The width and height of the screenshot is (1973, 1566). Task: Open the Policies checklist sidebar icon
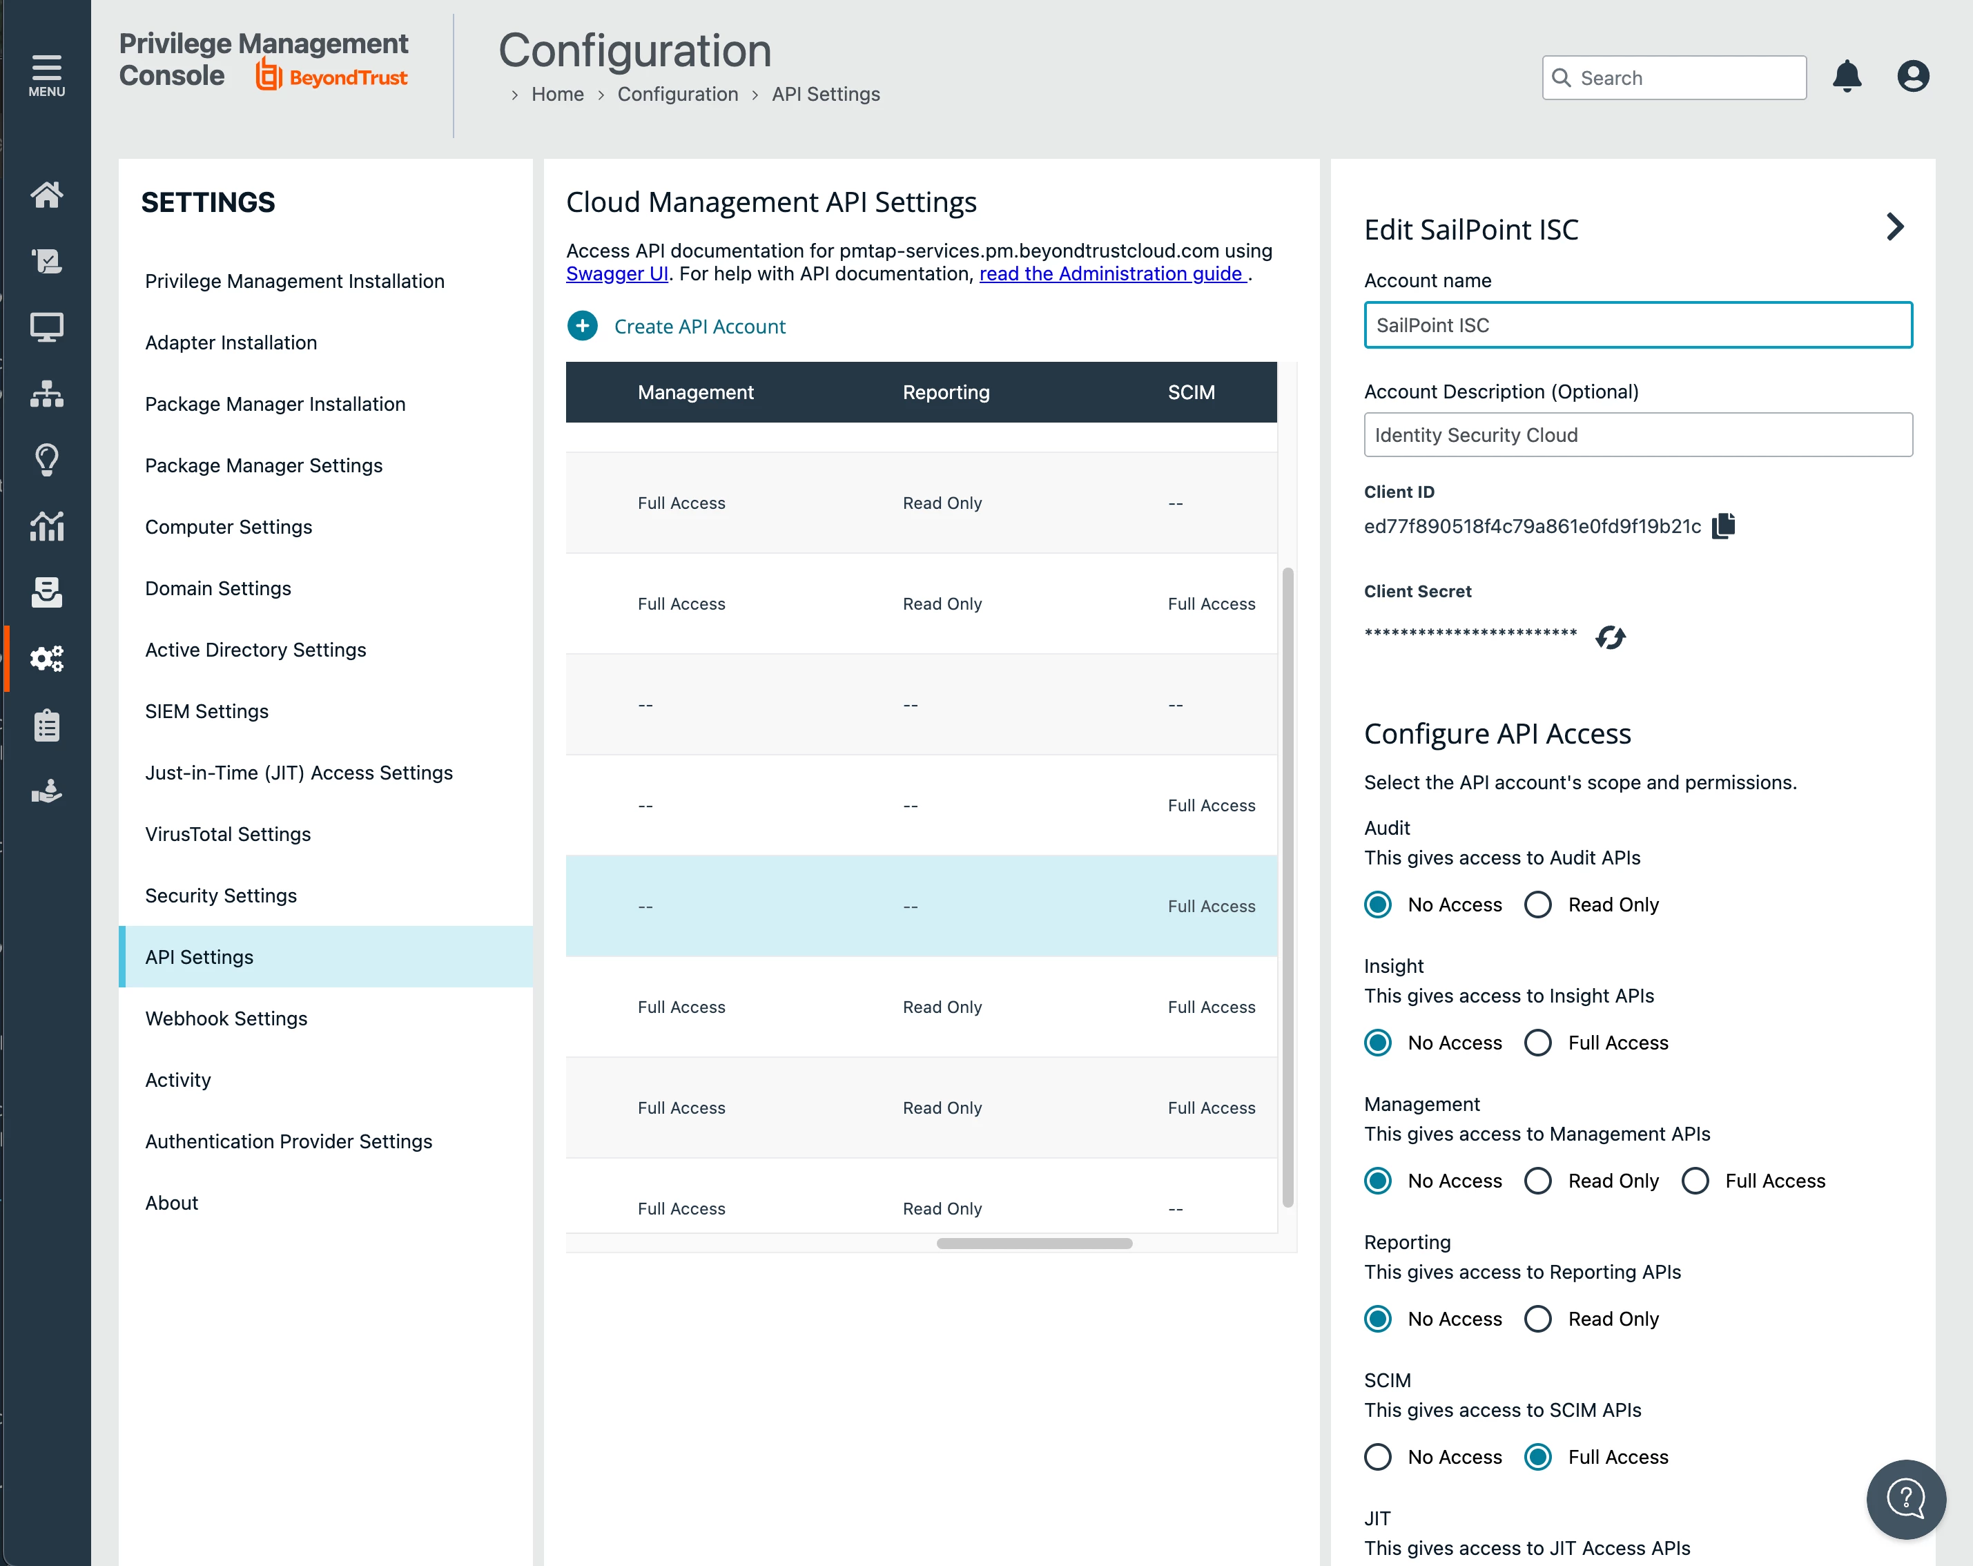pos(47,261)
